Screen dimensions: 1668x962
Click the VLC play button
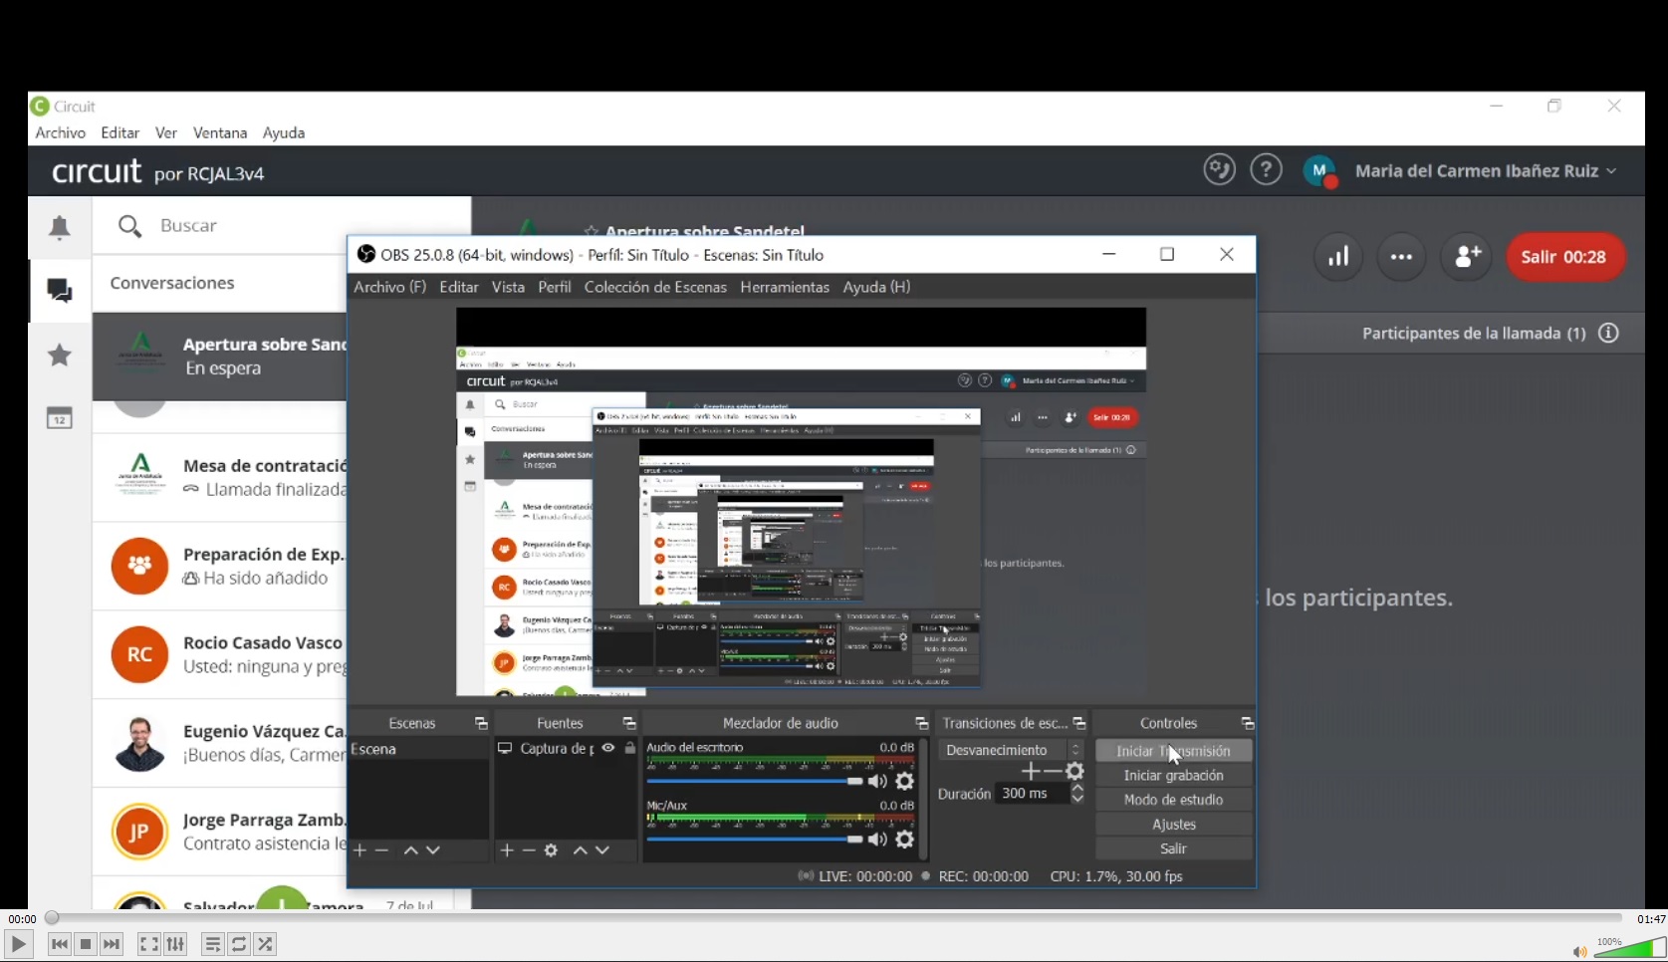point(18,944)
